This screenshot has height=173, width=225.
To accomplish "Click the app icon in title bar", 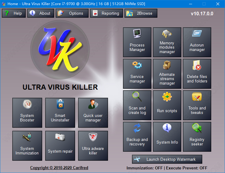I will (4, 4).
